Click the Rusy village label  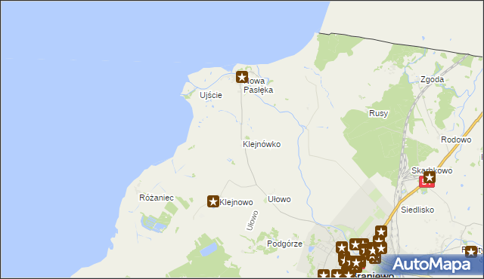pyautogui.click(x=378, y=113)
